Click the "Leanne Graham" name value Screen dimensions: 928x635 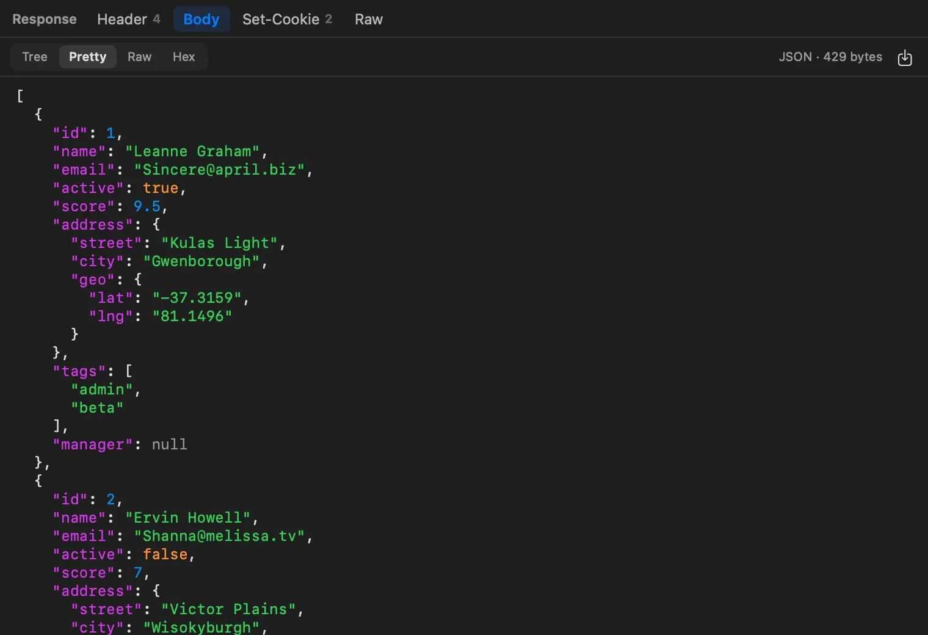coord(192,151)
